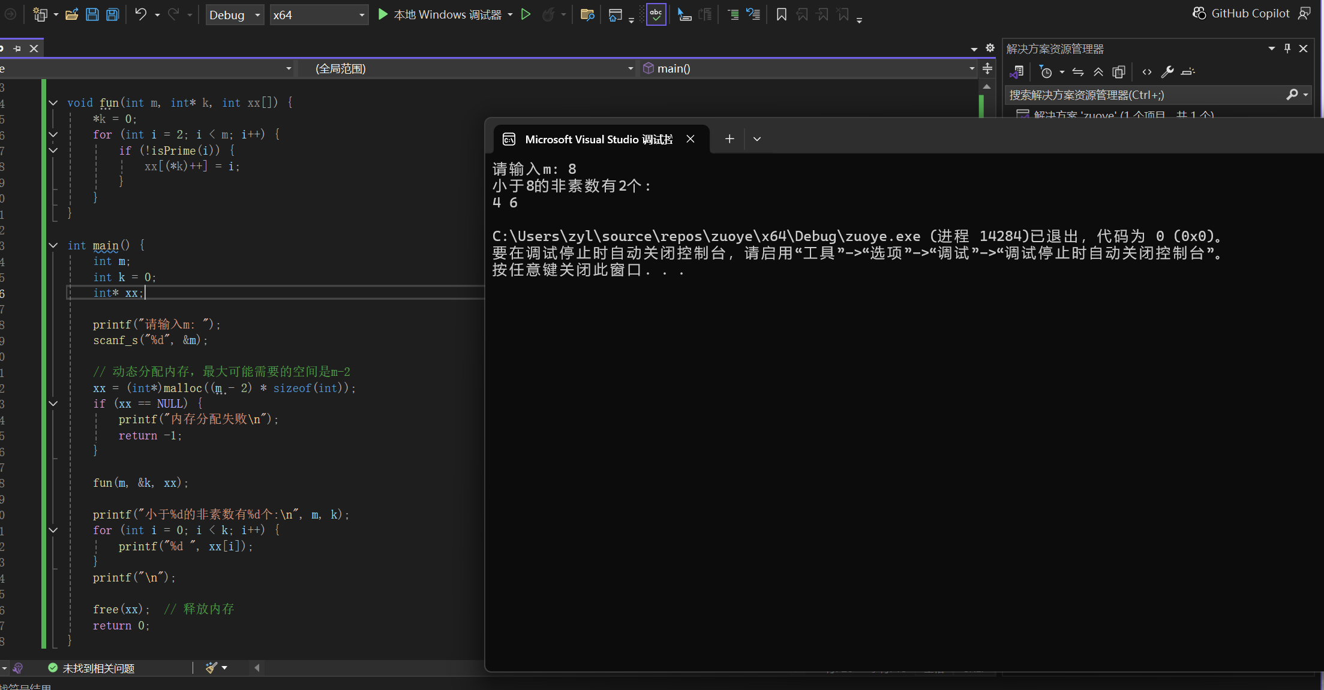This screenshot has width=1324, height=690.
Task: Pin the Solution Explorer panel
Action: (x=1287, y=49)
